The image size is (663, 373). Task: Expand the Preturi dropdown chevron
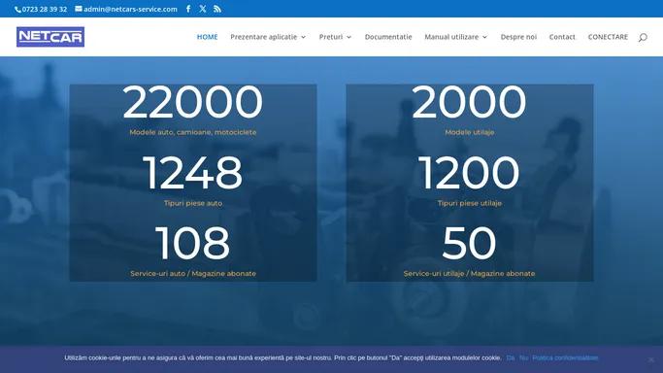tap(348, 37)
